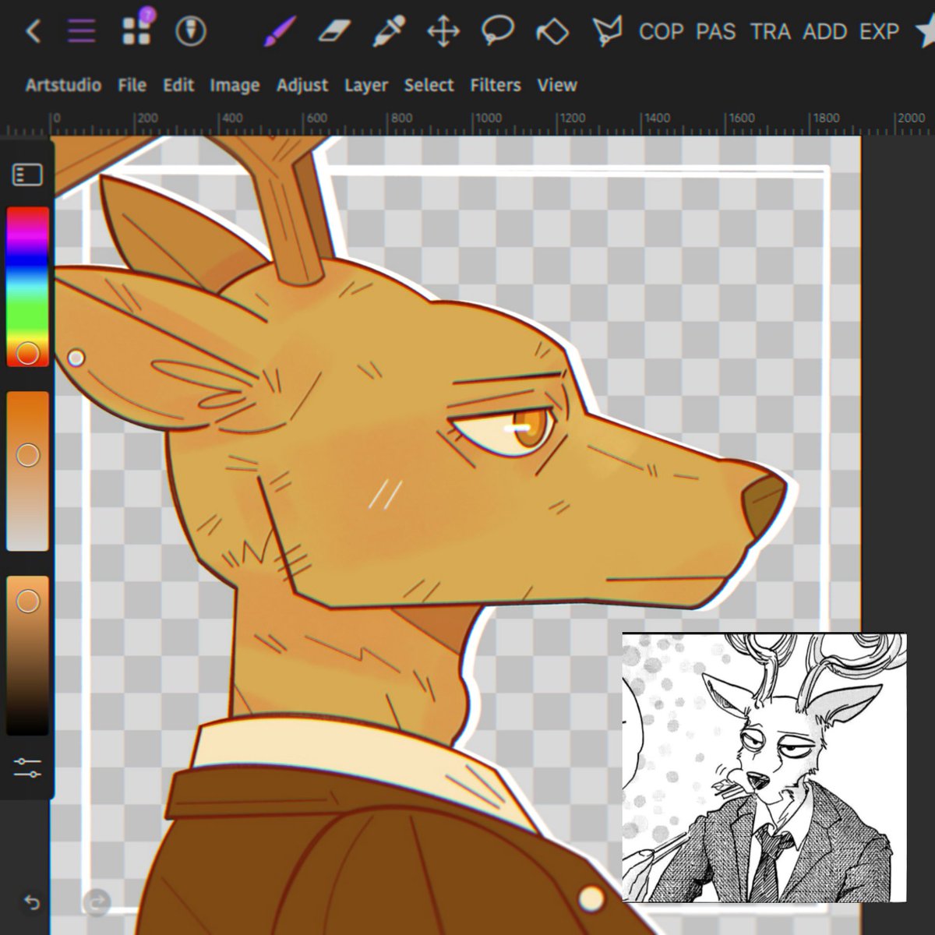
Task: Select the Brush tool
Action: (278, 31)
